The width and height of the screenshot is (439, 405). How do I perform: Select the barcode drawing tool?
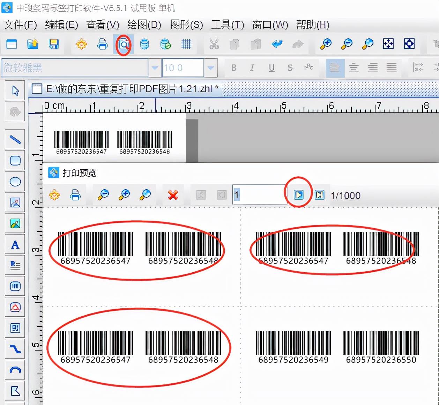pos(15,286)
